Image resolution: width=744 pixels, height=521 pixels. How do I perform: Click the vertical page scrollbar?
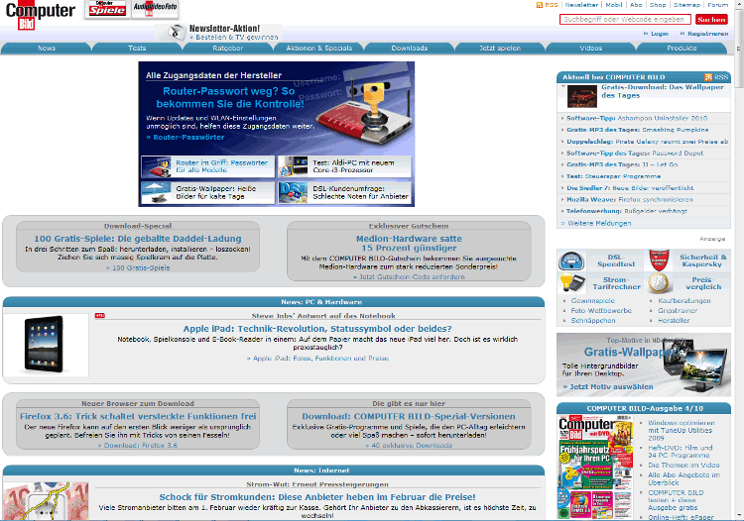point(739,260)
